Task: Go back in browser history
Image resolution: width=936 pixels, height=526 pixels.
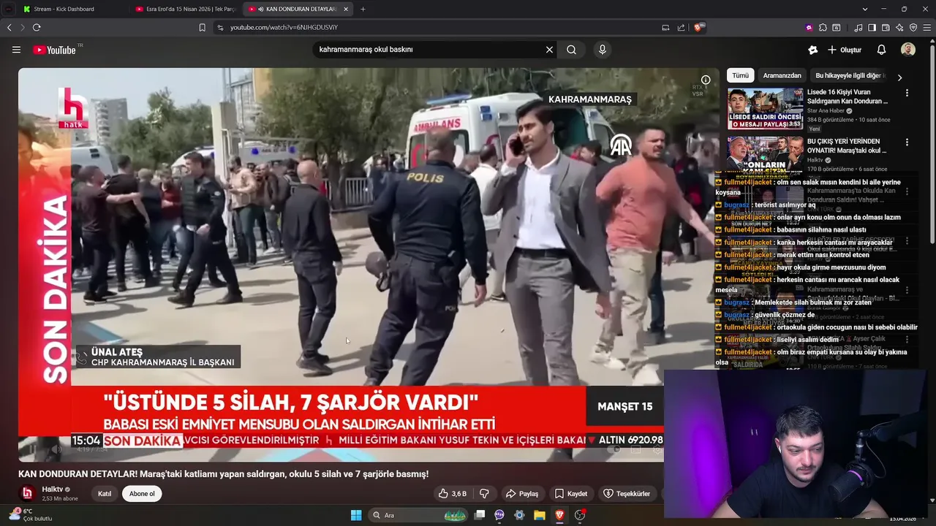Action: tap(10, 27)
